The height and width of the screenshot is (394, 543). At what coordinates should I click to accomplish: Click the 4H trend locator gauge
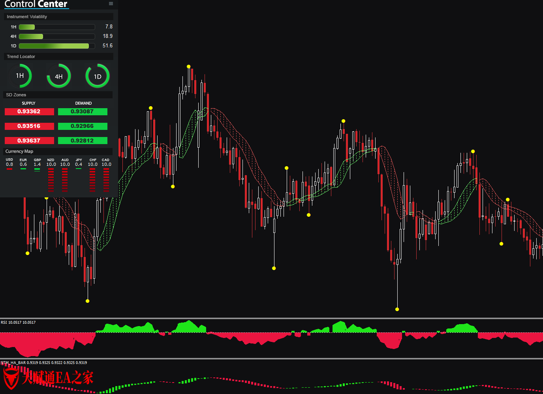[59, 76]
